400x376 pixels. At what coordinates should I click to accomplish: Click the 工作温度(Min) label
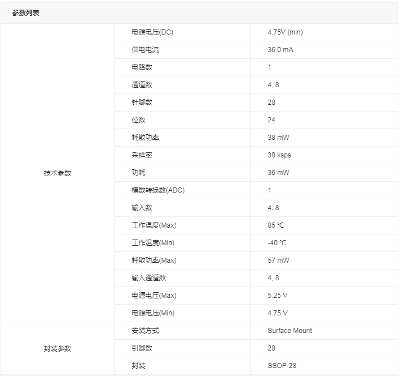click(x=153, y=243)
